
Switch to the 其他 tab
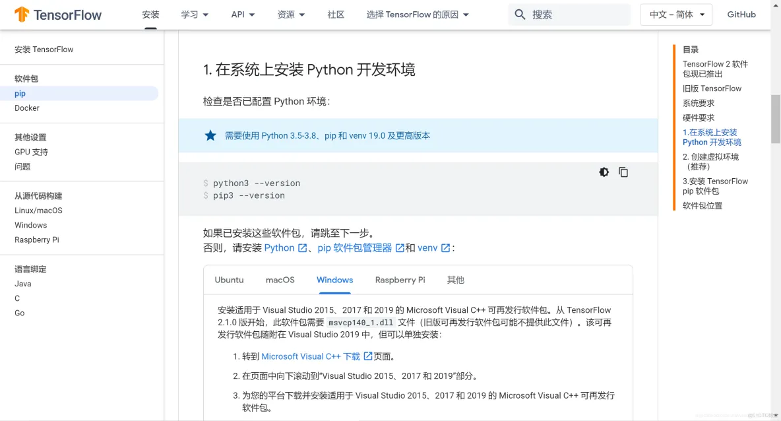455,280
